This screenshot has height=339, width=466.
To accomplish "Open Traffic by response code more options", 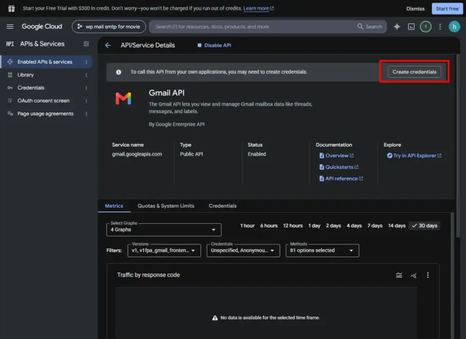I will [x=428, y=275].
